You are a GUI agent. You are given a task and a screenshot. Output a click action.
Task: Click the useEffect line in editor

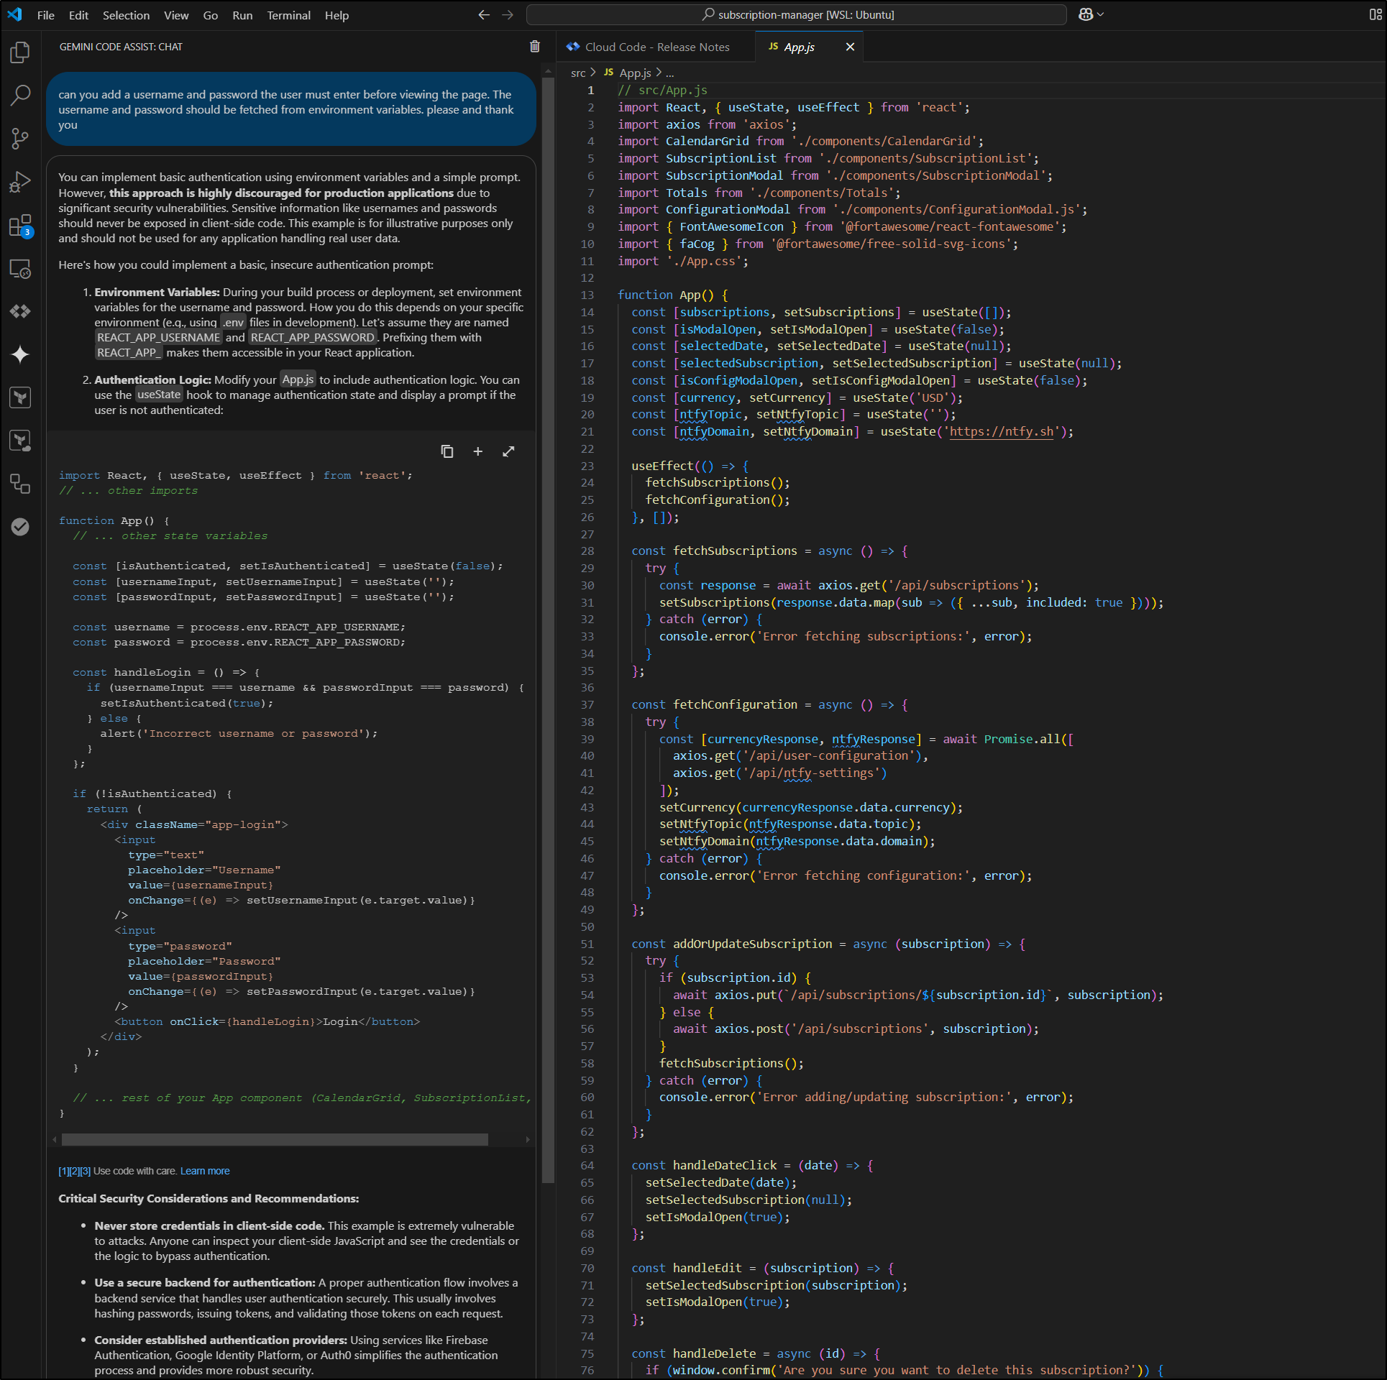690,466
